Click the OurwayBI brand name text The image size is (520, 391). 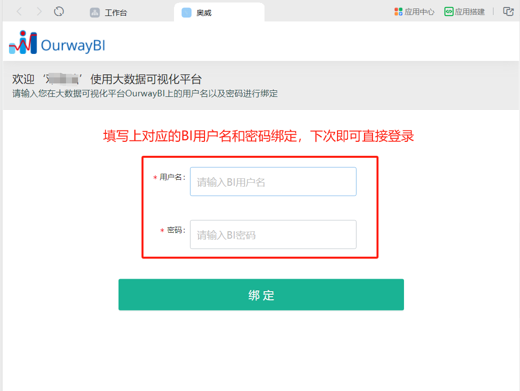73,45
